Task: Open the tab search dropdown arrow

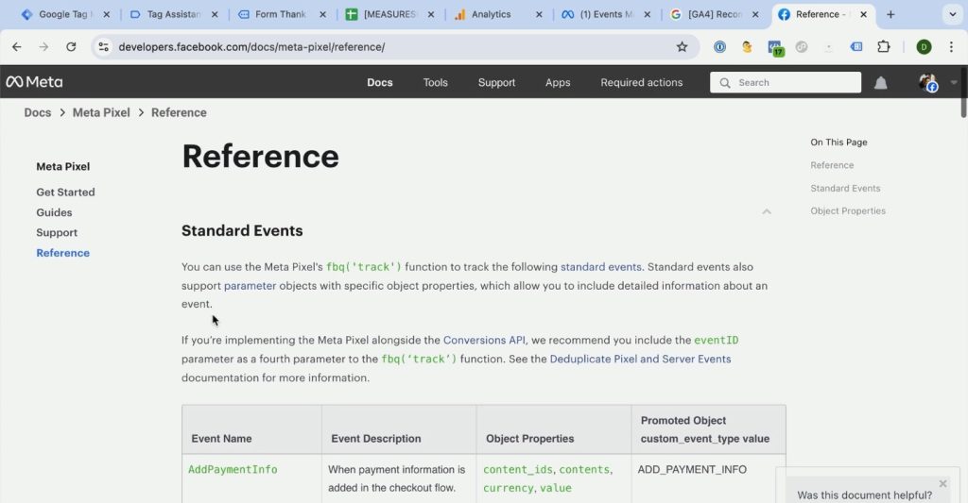Action: pos(953,14)
